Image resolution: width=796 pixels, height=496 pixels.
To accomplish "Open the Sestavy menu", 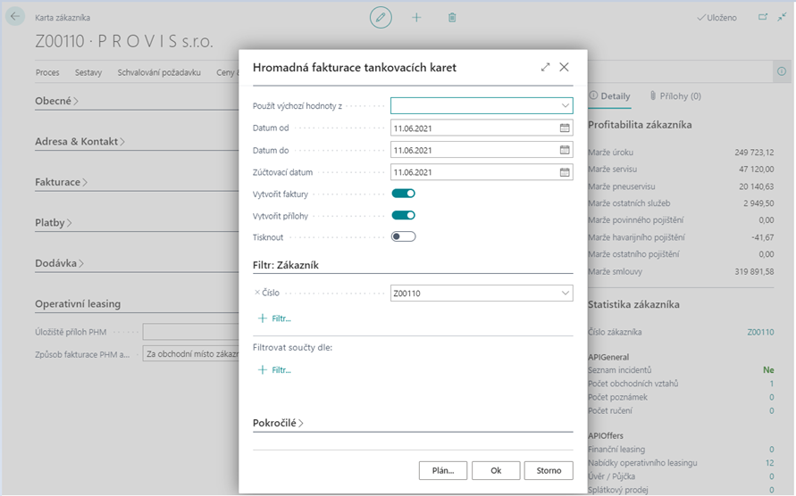I will click(88, 72).
